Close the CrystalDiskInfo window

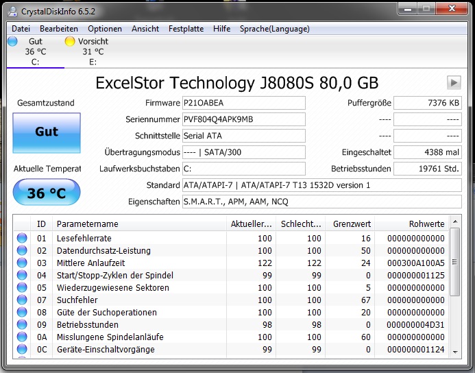(452, 9)
